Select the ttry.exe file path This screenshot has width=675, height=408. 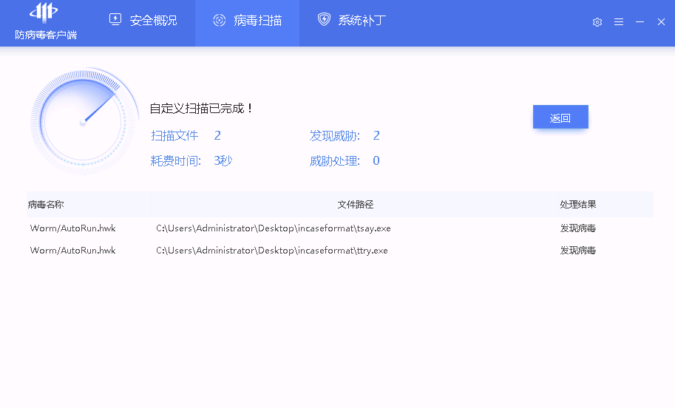click(272, 251)
